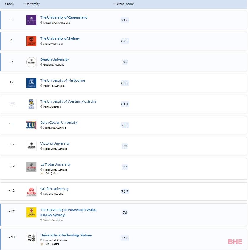Click rank =34 of Victoria University
The width and height of the screenshot is (248, 250).
pos(11,145)
